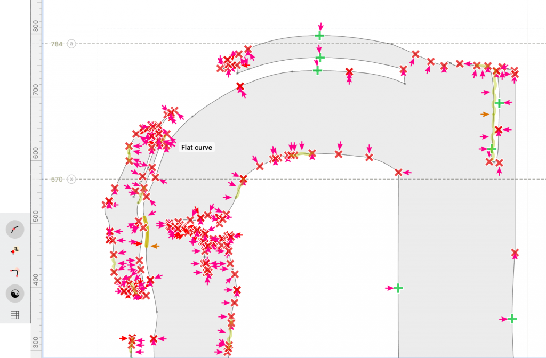Image resolution: width=546 pixels, height=358 pixels.
Task: Click the 'Flat curve' warning label
Action: click(197, 148)
